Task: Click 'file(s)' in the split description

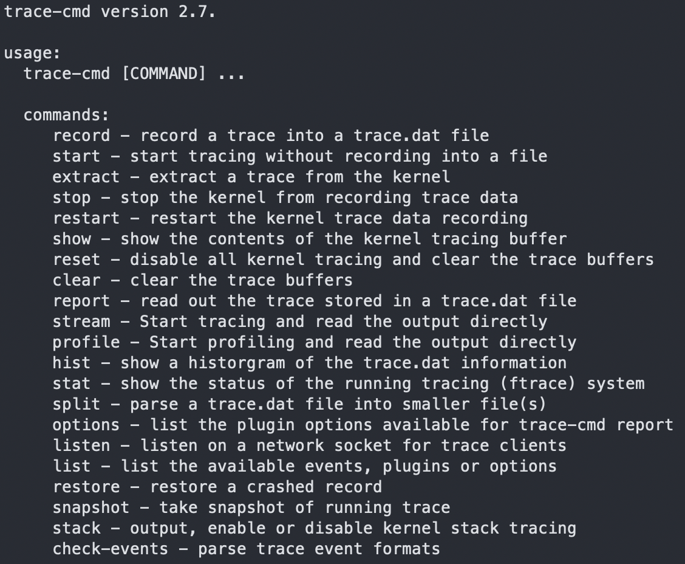Action: 513,404
